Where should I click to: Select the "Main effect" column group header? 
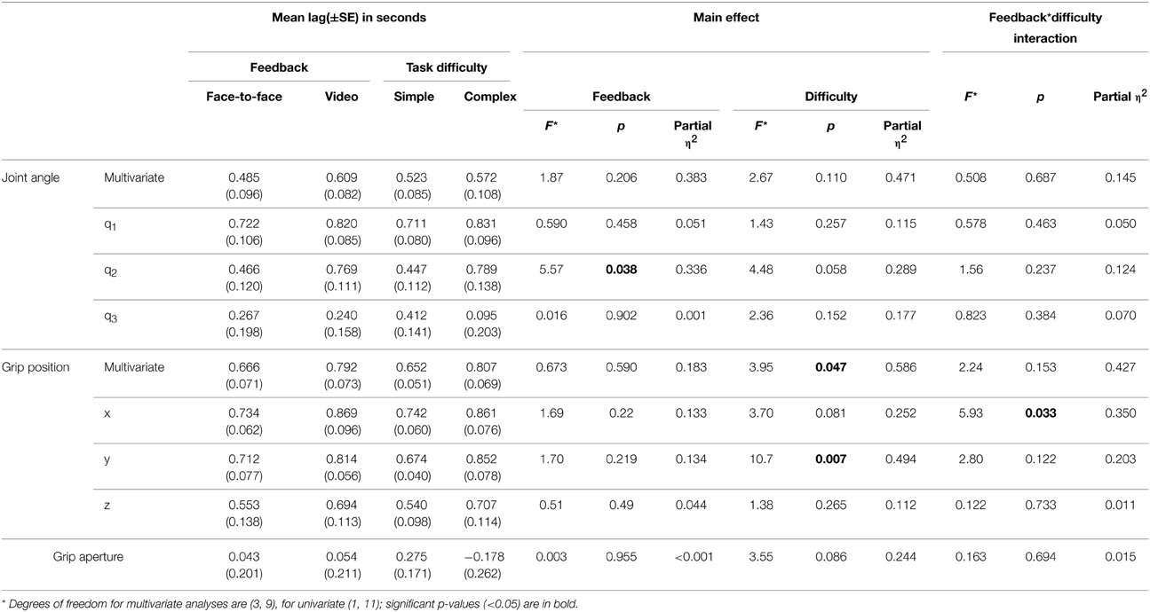click(726, 16)
